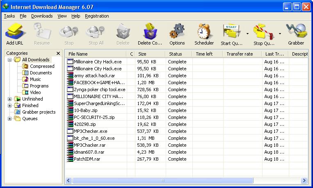Open Options gear icon
Image resolution: width=313 pixels, height=188 pixels.
coord(177,31)
